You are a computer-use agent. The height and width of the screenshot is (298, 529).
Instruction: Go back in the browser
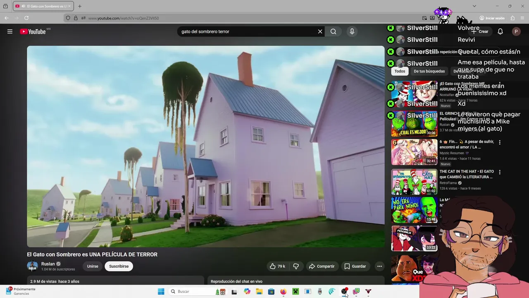pos(7,18)
